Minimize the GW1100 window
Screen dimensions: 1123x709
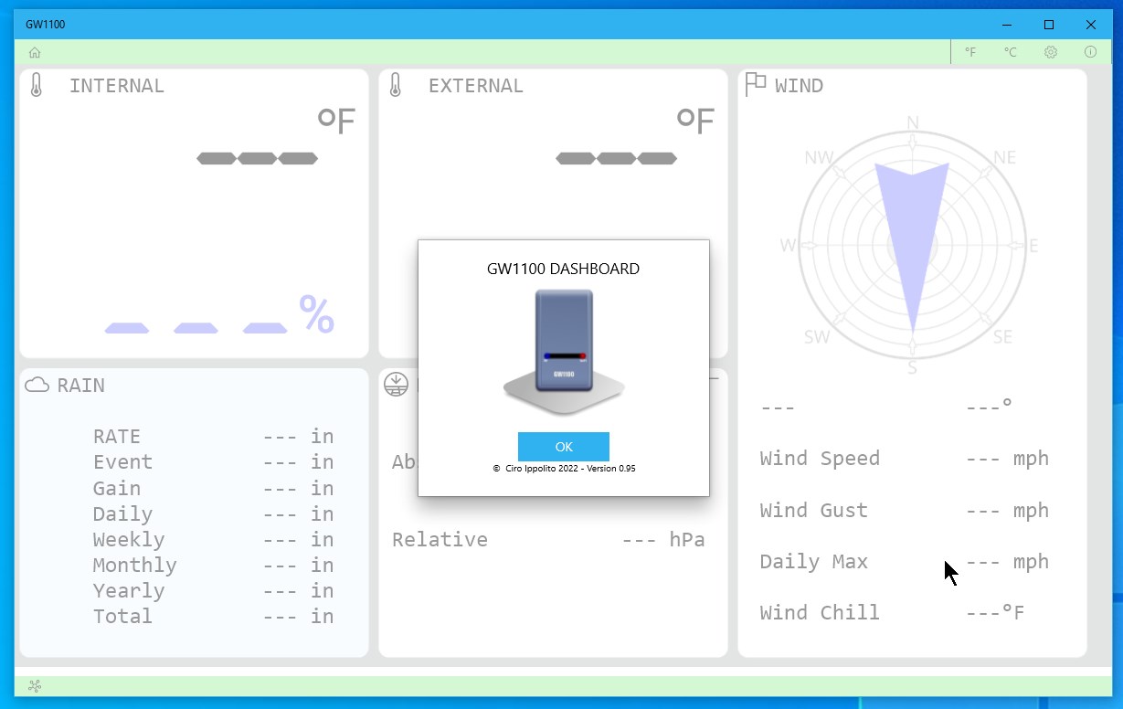pos(1007,25)
